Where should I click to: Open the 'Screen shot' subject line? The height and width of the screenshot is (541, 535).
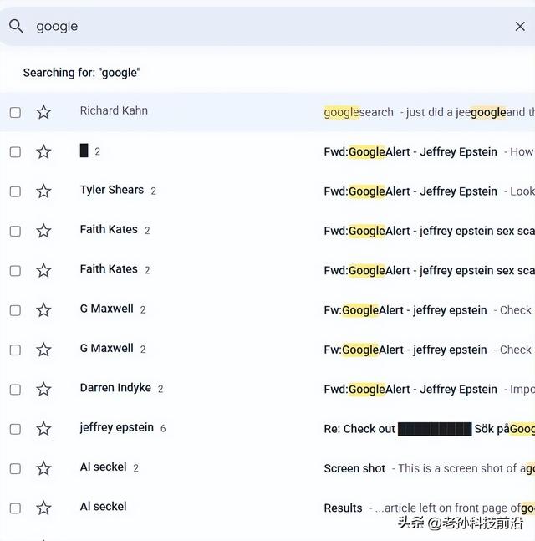(x=354, y=468)
